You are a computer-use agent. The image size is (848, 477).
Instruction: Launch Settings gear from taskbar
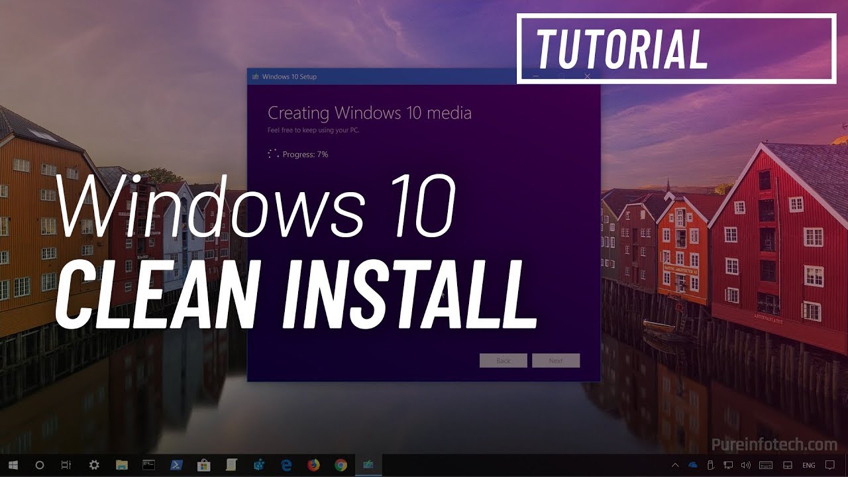94,465
